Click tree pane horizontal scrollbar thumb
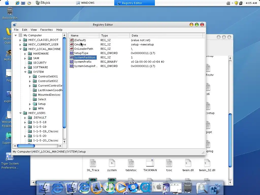This screenshot has height=195, width=260. 26,146
